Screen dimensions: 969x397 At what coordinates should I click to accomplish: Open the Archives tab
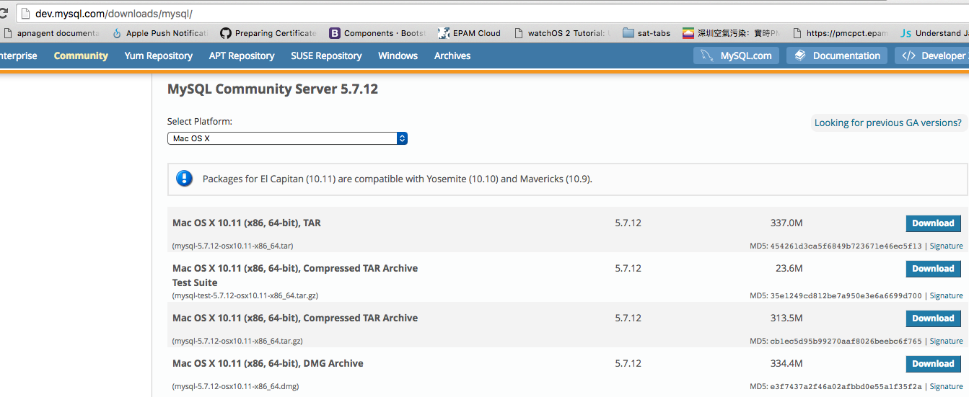452,55
